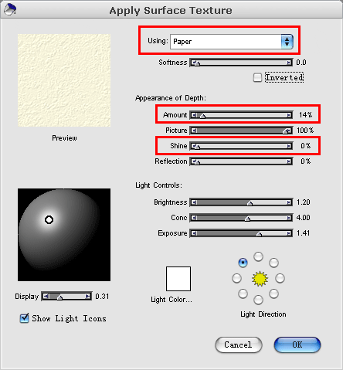Open the Using dropdown set to Paper
Image resolution: width=343 pixels, height=370 pixels.
[232, 42]
